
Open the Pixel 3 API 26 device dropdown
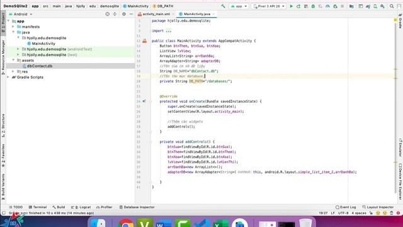point(269,6)
